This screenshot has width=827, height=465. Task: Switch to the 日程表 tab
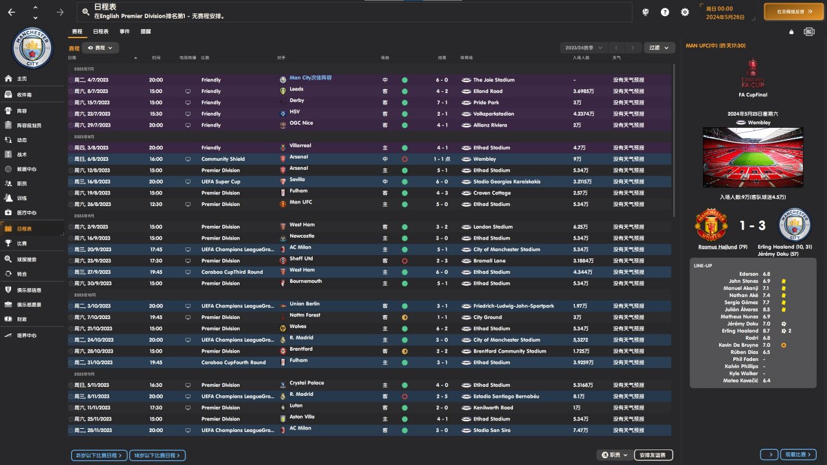tap(101, 31)
